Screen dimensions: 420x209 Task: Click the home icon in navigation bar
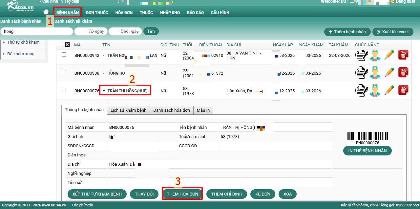[46, 12]
